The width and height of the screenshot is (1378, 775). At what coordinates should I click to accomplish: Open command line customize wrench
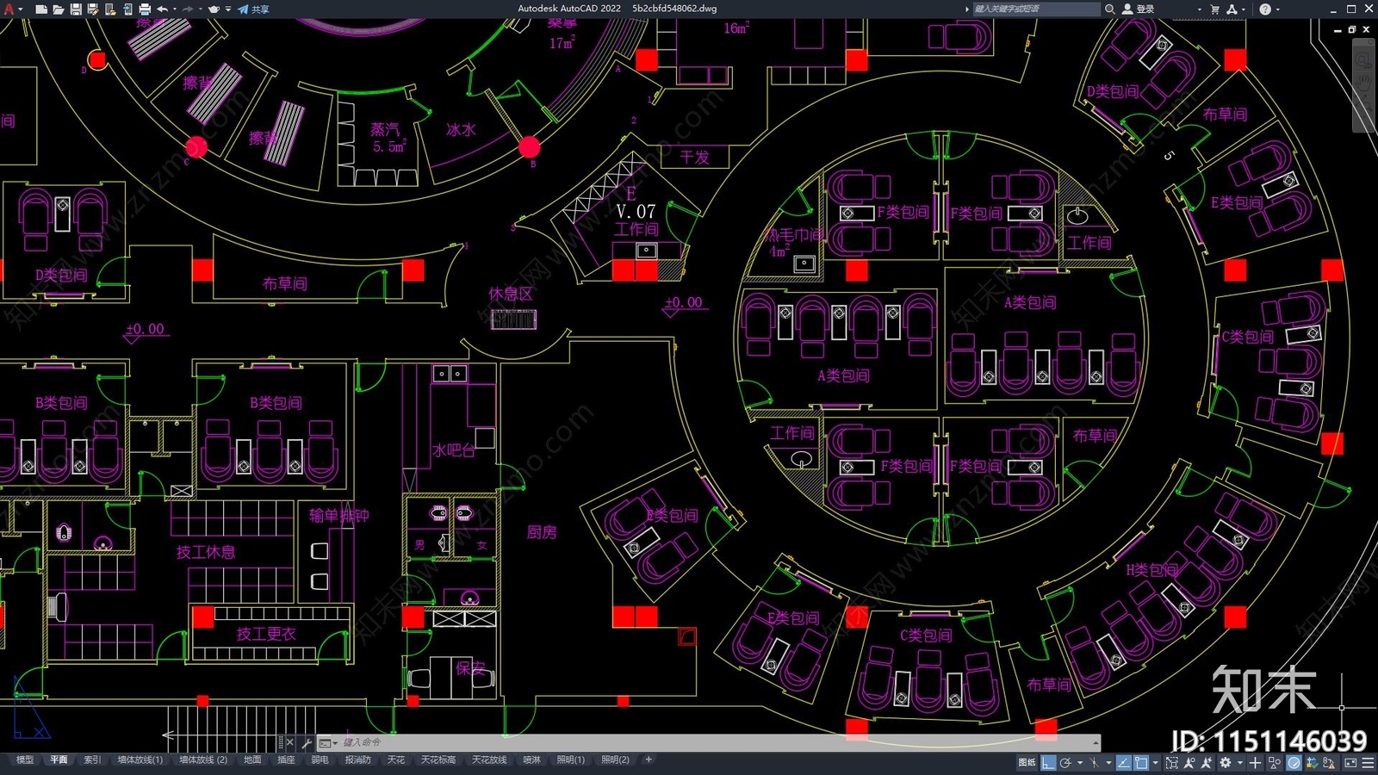tap(306, 742)
